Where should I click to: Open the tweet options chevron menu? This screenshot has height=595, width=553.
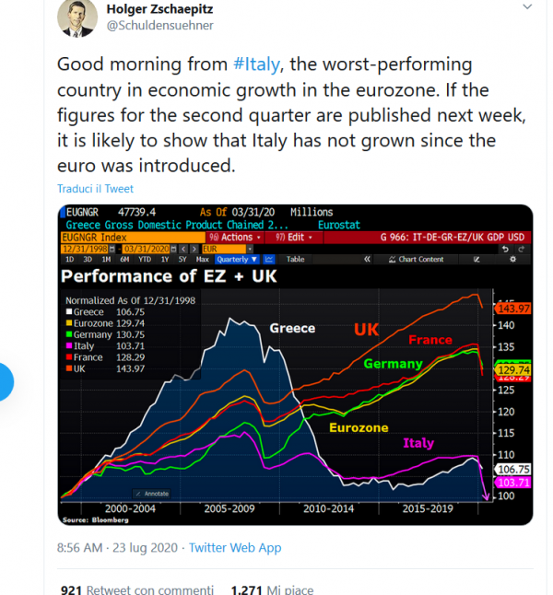pos(527,6)
